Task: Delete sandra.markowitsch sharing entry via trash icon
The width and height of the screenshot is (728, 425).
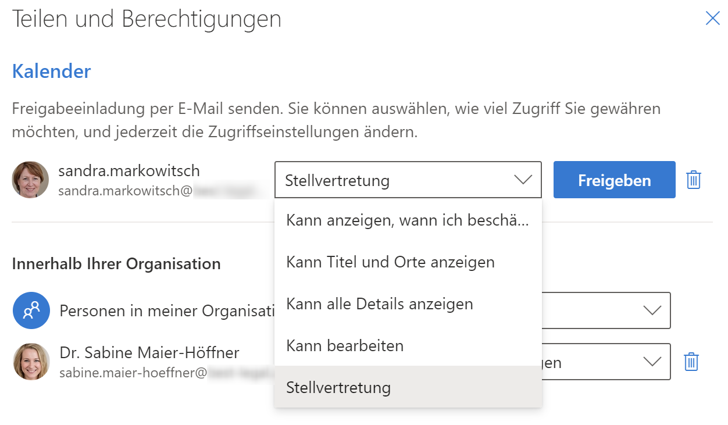Action: click(694, 180)
